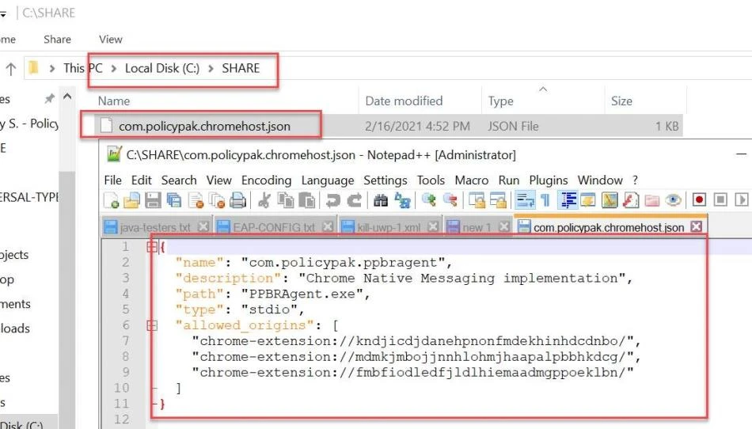The image size is (752, 429).
Task: Open Find with the binoculars icon
Action: [x=381, y=200]
